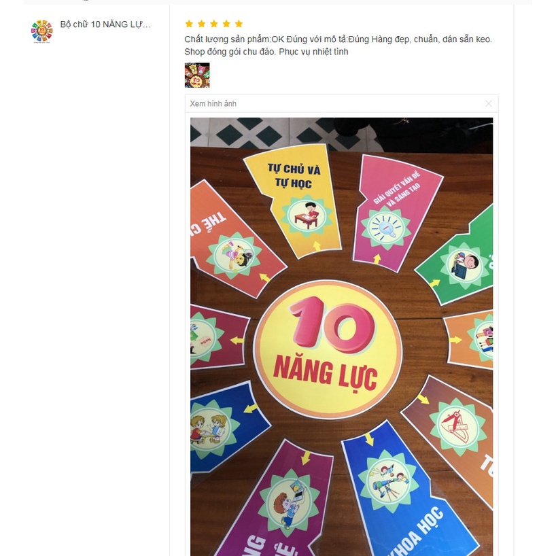
Task: Click the Xem hình ảnh header label
Action: [x=213, y=103]
